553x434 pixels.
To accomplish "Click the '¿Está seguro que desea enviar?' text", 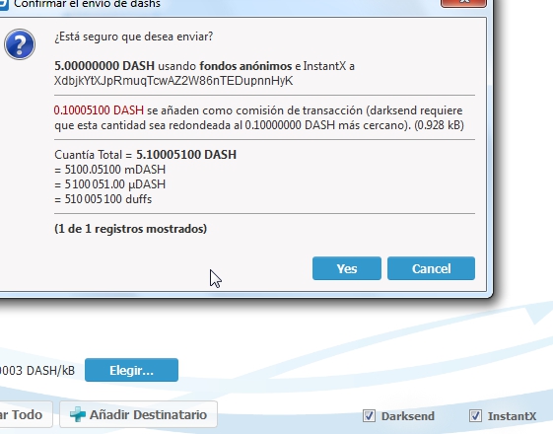I will (x=134, y=36).
